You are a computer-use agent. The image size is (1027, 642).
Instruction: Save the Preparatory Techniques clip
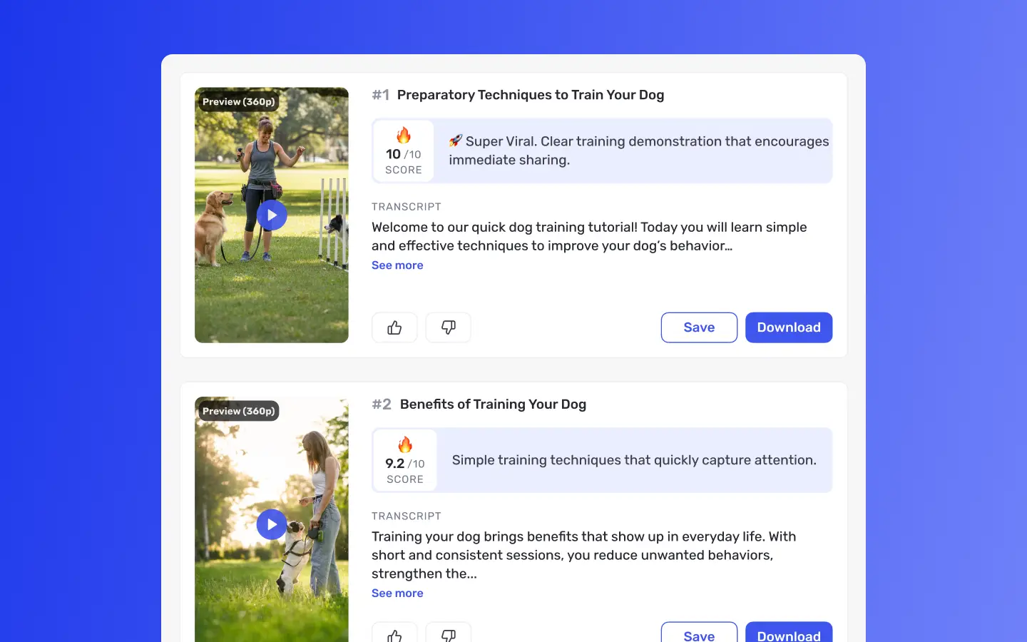pyautogui.click(x=699, y=327)
